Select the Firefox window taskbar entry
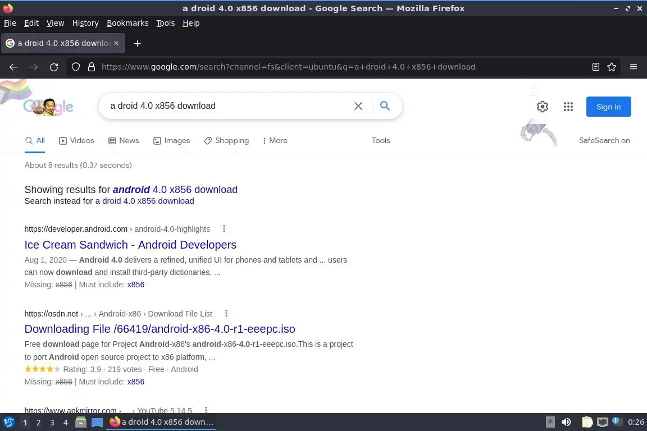Viewport: 647px width, 431px height. [x=161, y=422]
